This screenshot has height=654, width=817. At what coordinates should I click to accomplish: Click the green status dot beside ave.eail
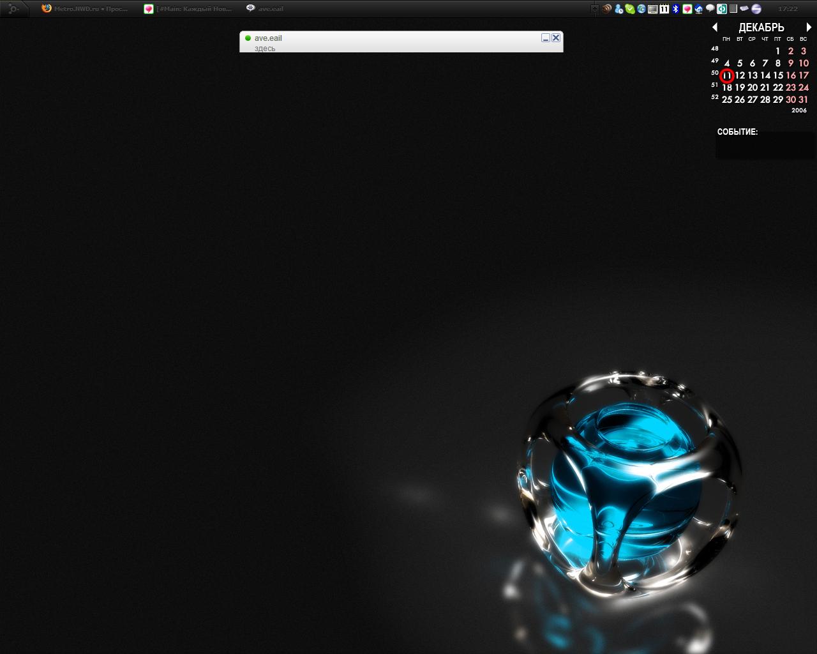point(248,38)
